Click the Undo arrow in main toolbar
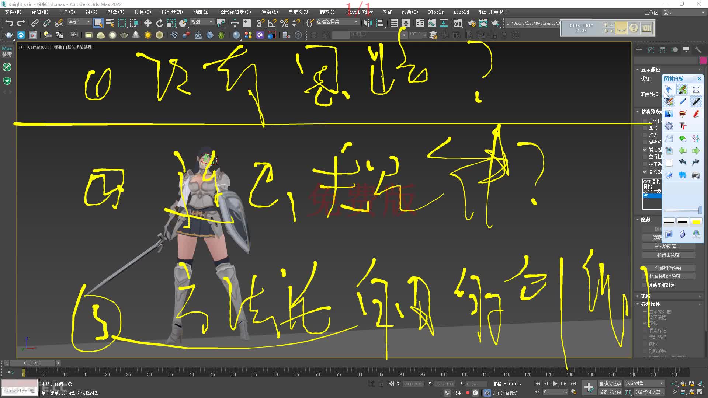Viewport: 708px width, 398px height. click(9, 23)
